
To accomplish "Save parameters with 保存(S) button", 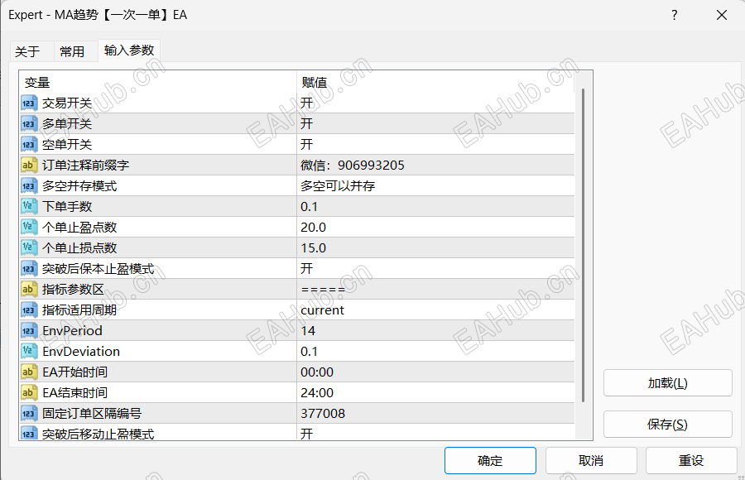I will pyautogui.click(x=667, y=424).
